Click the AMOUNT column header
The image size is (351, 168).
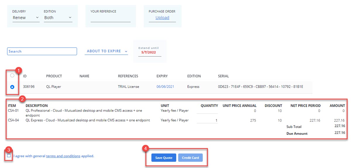(x=337, y=106)
